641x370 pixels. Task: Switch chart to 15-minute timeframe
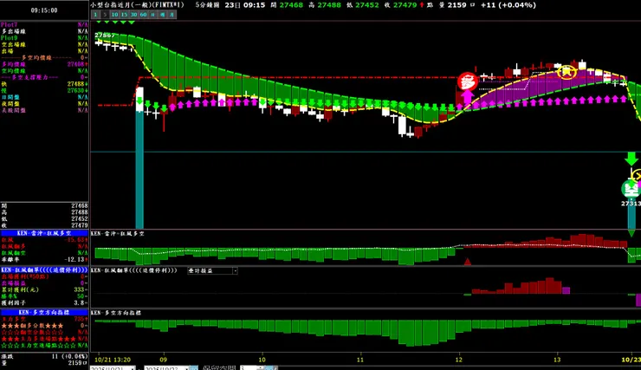(124, 15)
